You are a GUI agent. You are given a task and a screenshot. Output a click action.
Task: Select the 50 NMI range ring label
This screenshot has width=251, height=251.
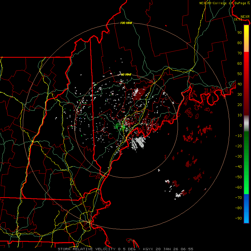[x=126, y=74]
